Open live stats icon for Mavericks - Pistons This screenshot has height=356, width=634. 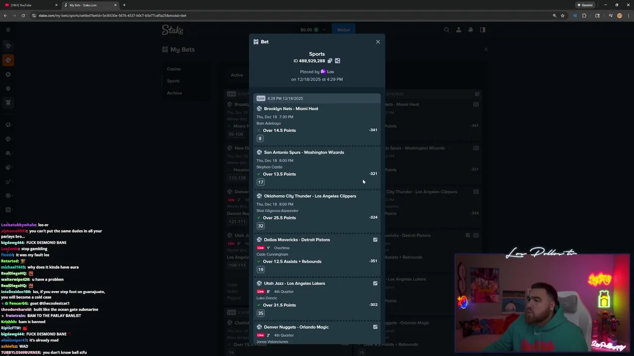click(x=375, y=240)
